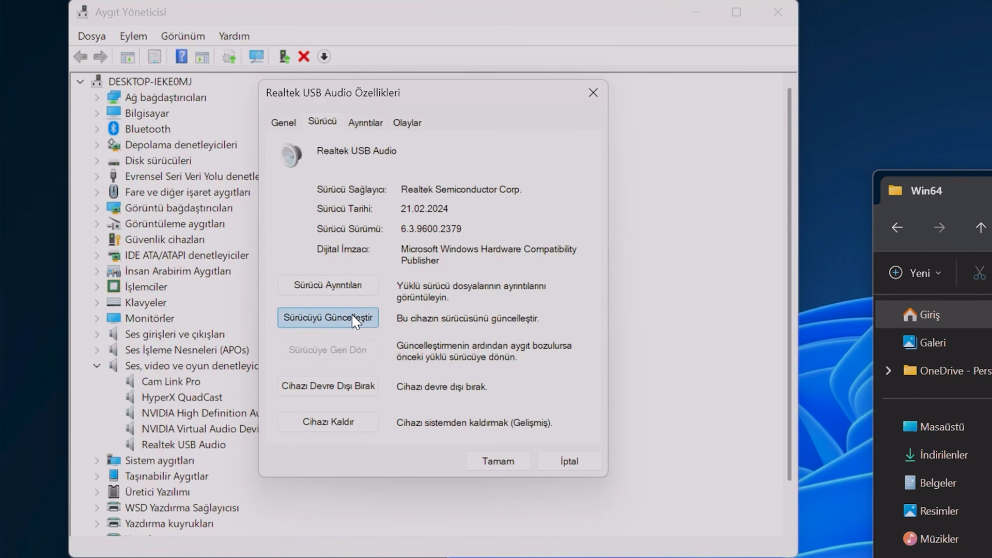Click the computer icon beside DESKTOP-IEKE0MJ
The image size is (992, 558).
(97, 81)
